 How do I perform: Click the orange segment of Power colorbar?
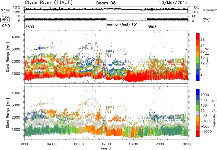point(198,48)
